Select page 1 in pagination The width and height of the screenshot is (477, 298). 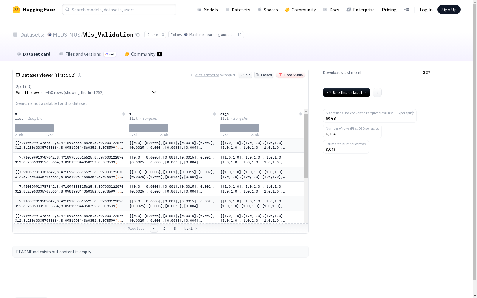pos(154,229)
